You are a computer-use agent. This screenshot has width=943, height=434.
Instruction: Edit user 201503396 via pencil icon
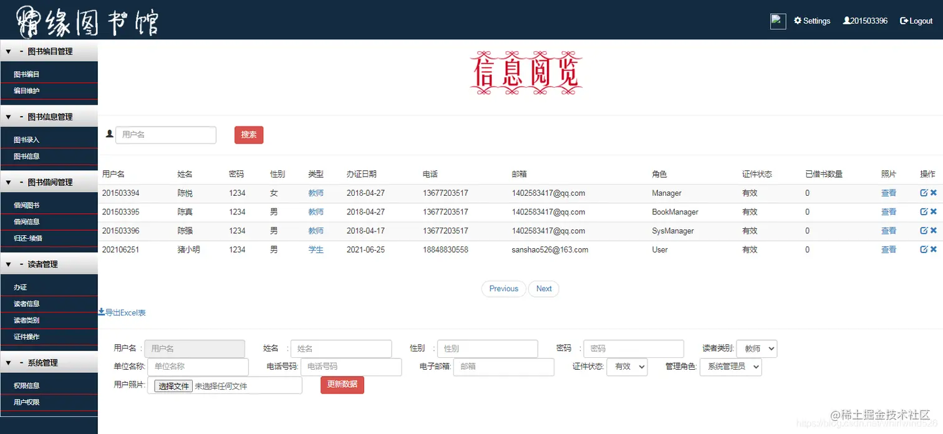click(924, 231)
